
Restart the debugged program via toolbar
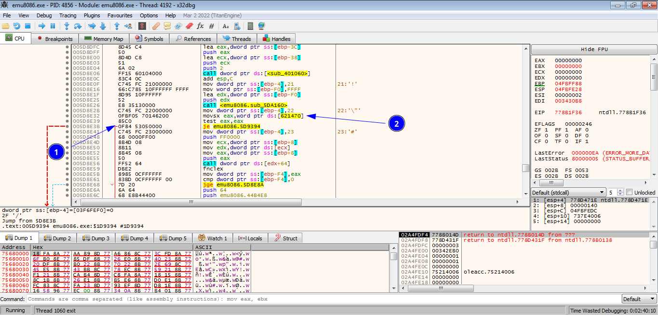tap(17, 26)
